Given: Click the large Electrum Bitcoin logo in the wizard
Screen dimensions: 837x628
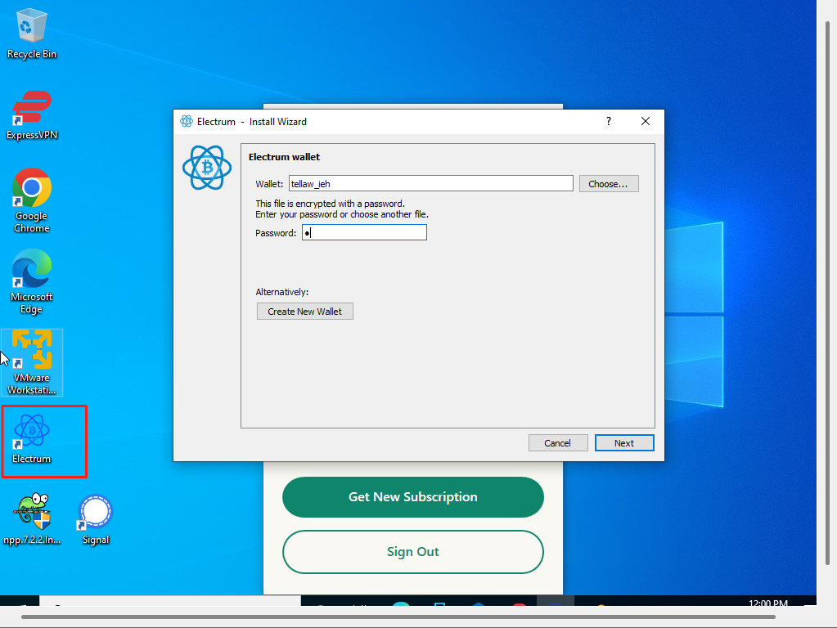Looking at the screenshot, I should tap(207, 168).
